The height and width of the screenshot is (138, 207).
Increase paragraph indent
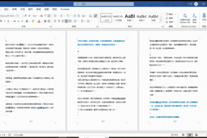(x=79, y=16)
